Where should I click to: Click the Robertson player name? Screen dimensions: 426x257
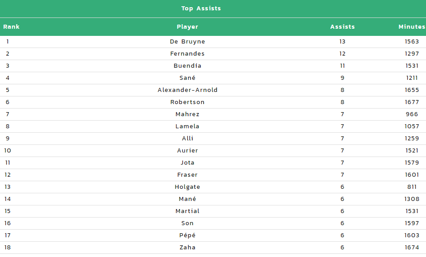point(187,102)
